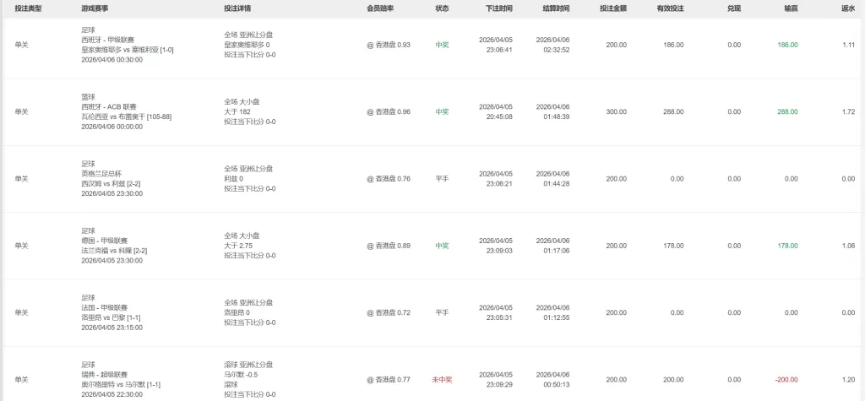Select the 法兰克福 vs 科隆 match
Image resolution: width=865 pixels, height=401 pixels.
click(115, 251)
